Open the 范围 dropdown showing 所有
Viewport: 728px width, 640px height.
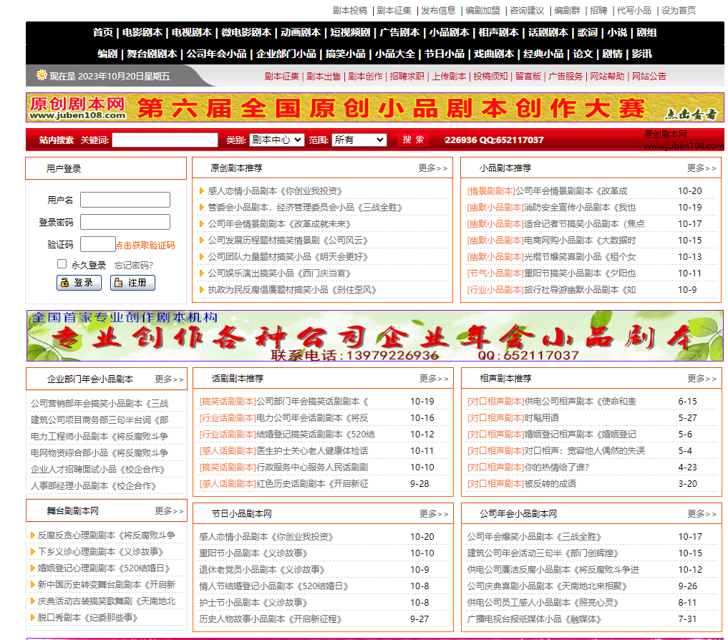point(359,140)
